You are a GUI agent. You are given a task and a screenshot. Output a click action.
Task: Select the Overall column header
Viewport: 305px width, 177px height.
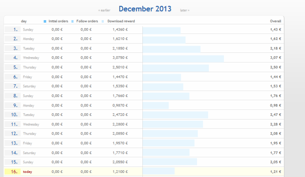click(x=275, y=21)
